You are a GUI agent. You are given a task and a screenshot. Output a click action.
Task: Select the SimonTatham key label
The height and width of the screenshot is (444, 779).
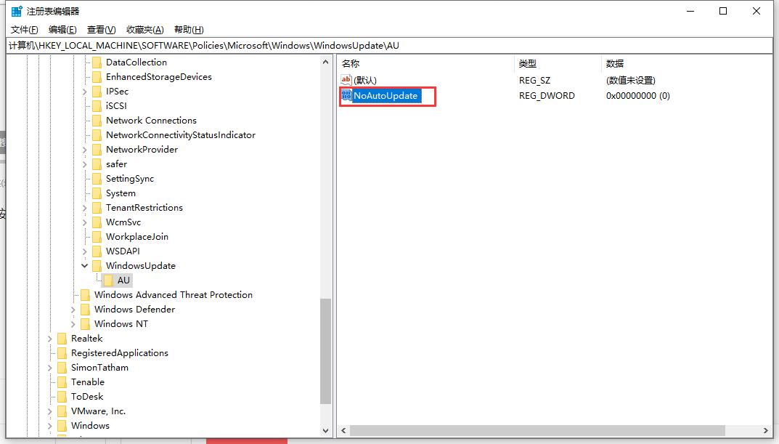pyautogui.click(x=100, y=368)
